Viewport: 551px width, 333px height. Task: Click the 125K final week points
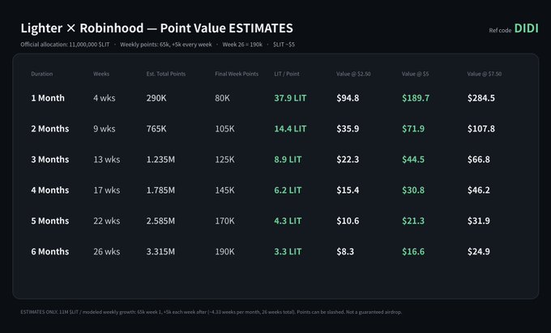[224, 160]
